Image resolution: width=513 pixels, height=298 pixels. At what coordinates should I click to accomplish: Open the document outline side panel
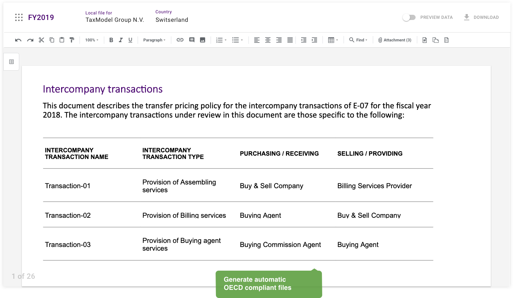11,62
